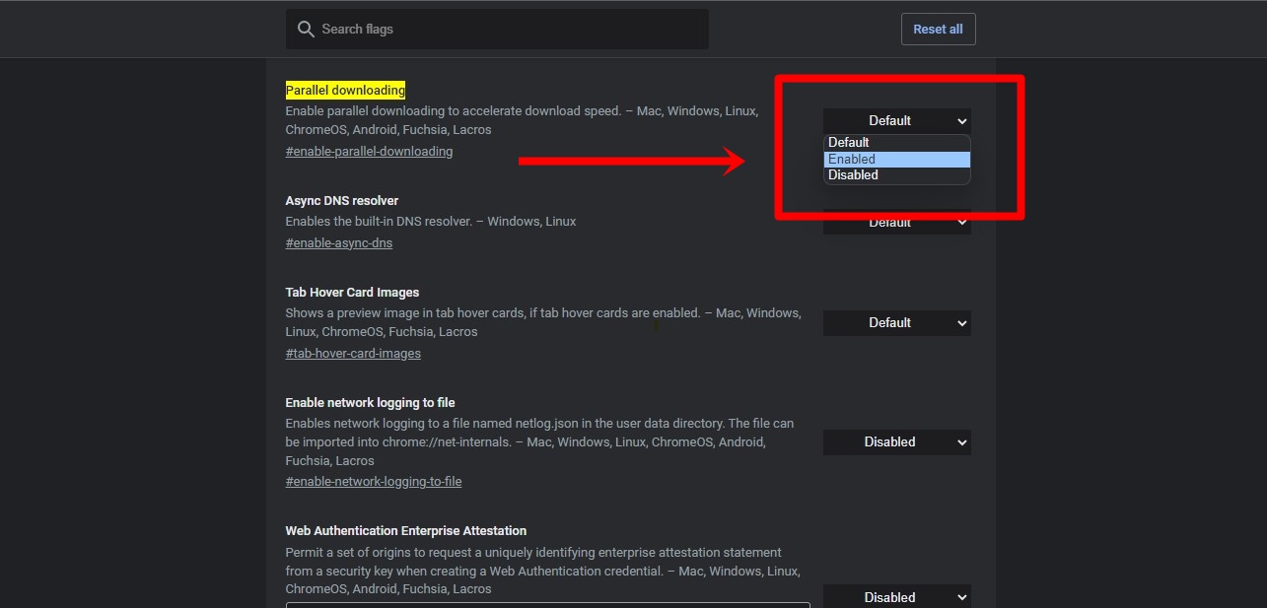1267x608 pixels.
Task: Open the Parallel downloading state dropdown
Action: pos(896,121)
